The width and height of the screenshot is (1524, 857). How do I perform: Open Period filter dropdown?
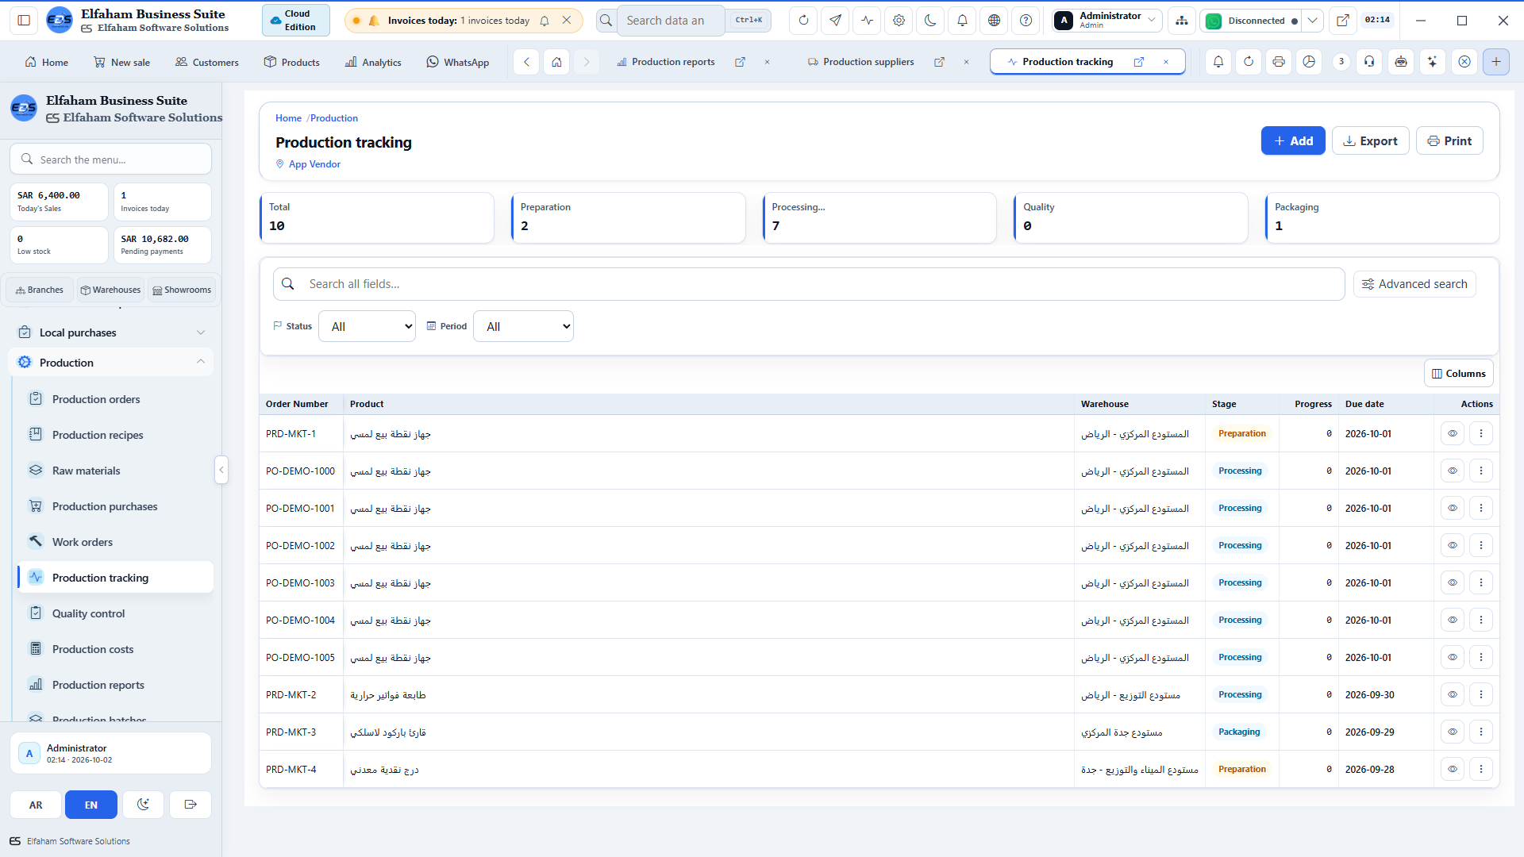click(x=523, y=326)
